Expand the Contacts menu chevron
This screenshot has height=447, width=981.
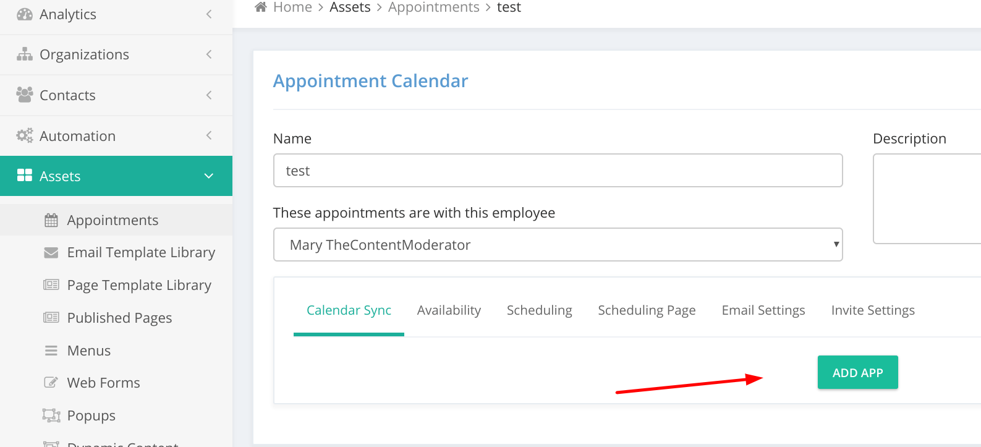point(209,95)
